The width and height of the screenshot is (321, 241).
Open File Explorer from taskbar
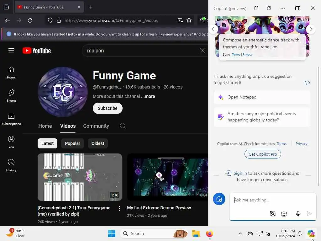tap(196, 233)
